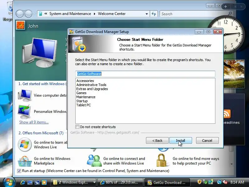Expand Welcome Center address bar dropdown
The width and height of the screenshot is (249, 187).
(147, 14)
